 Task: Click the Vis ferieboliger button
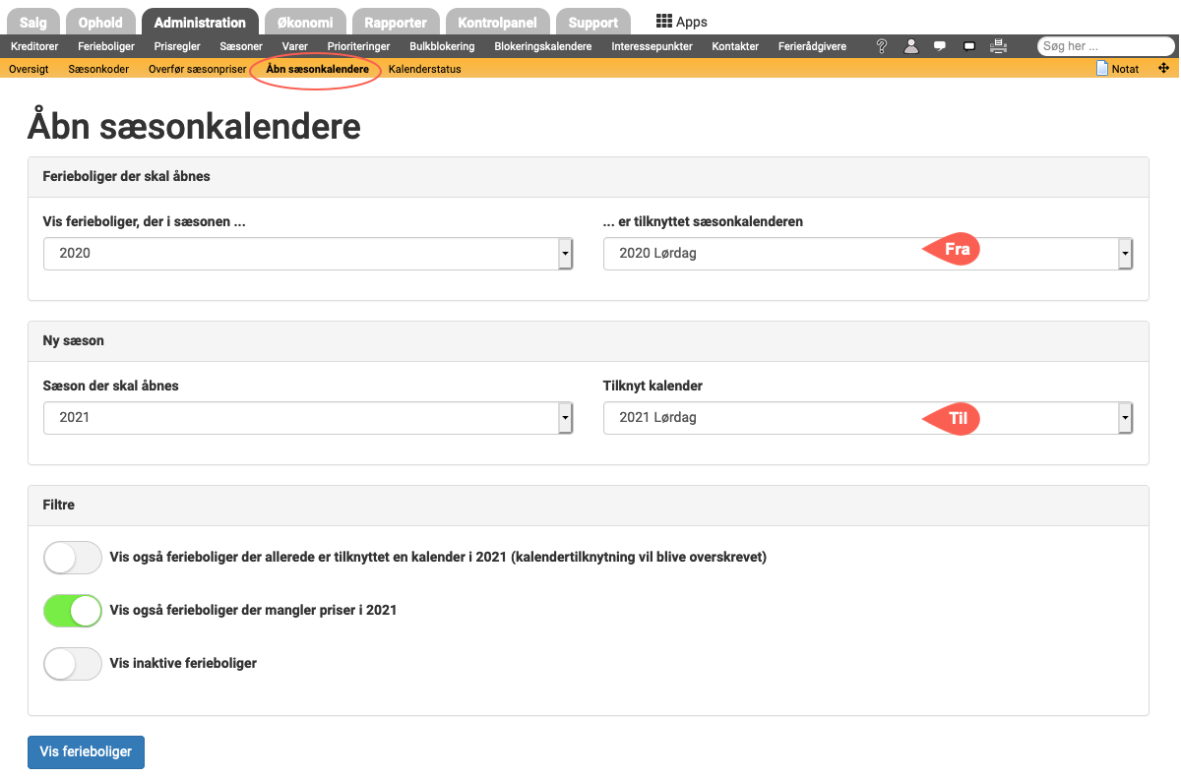pyautogui.click(x=86, y=751)
